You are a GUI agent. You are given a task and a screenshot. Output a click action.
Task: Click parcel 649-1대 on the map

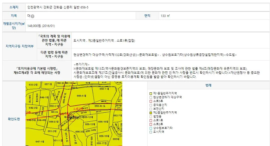point(44,98)
